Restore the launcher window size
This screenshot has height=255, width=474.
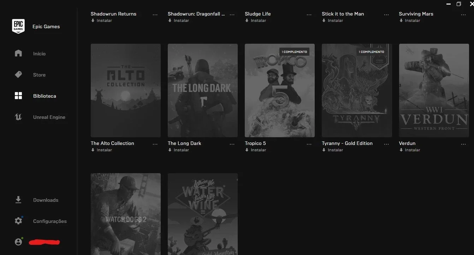click(458, 4)
